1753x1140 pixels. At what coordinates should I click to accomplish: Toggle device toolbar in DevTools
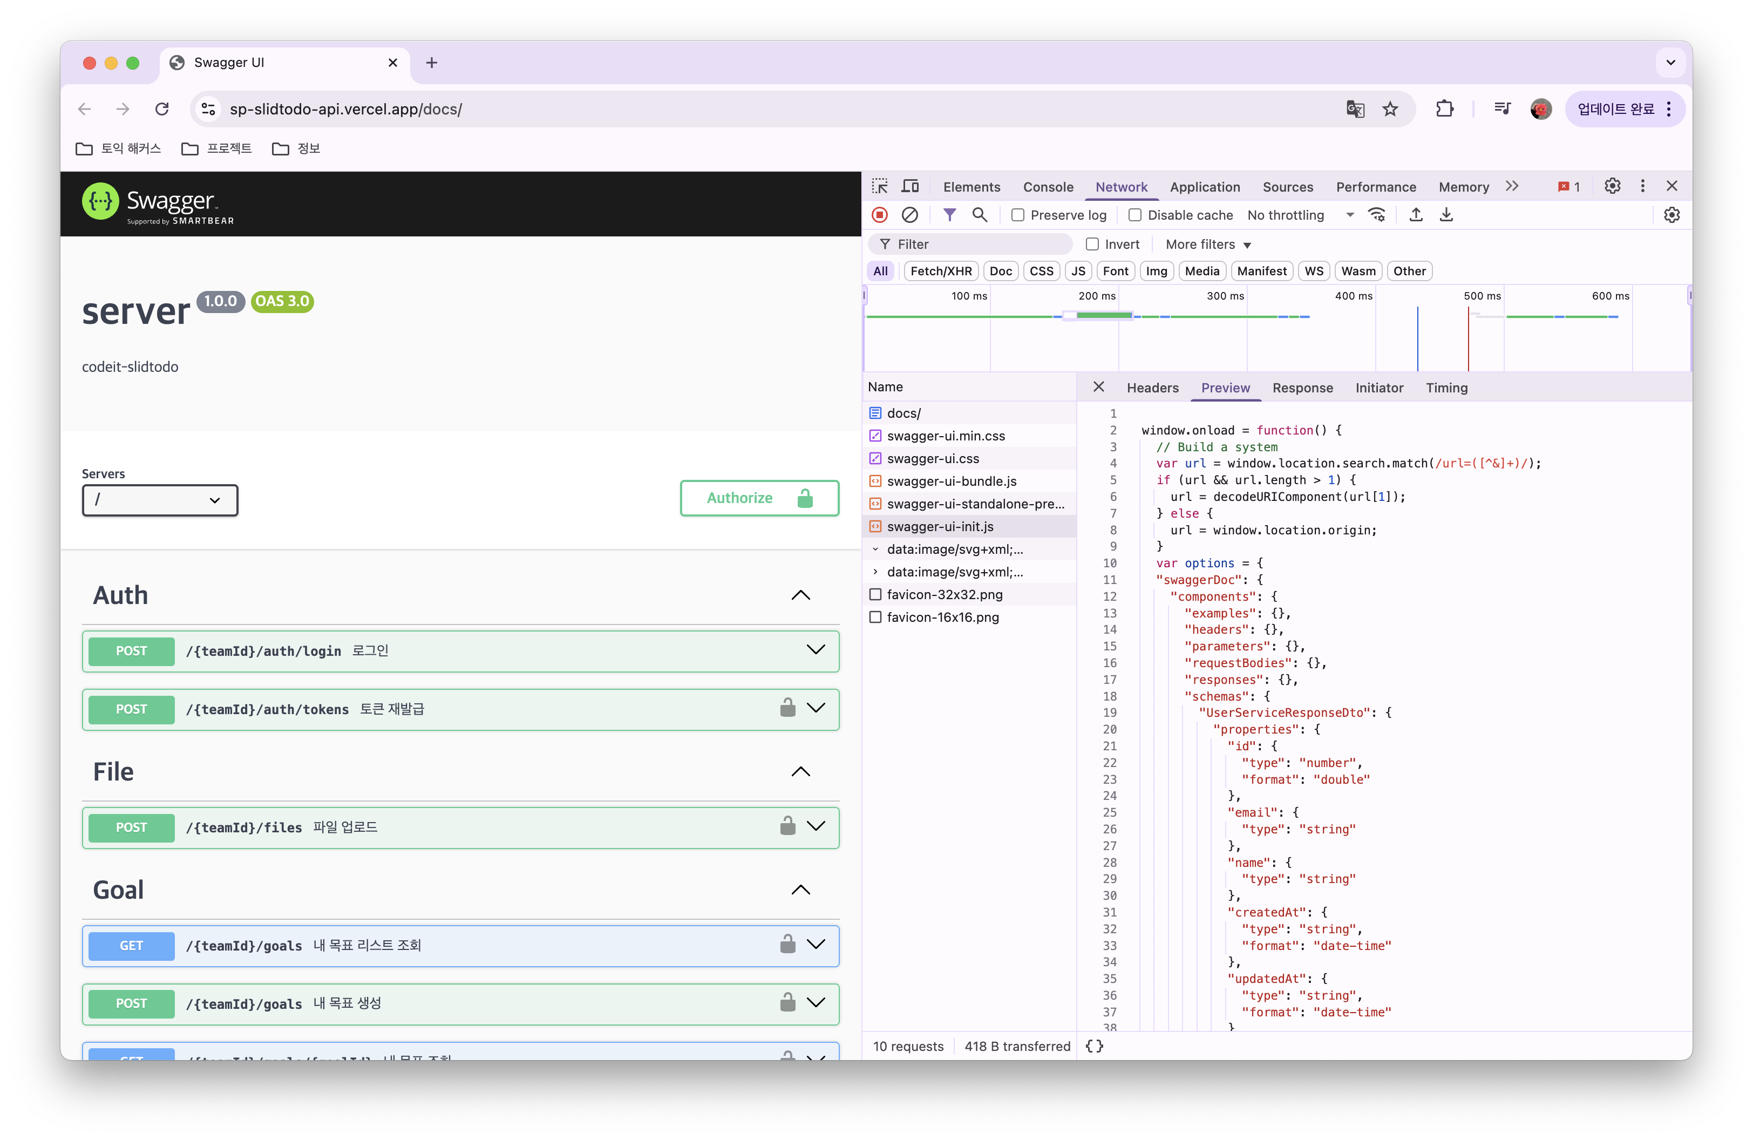click(911, 186)
